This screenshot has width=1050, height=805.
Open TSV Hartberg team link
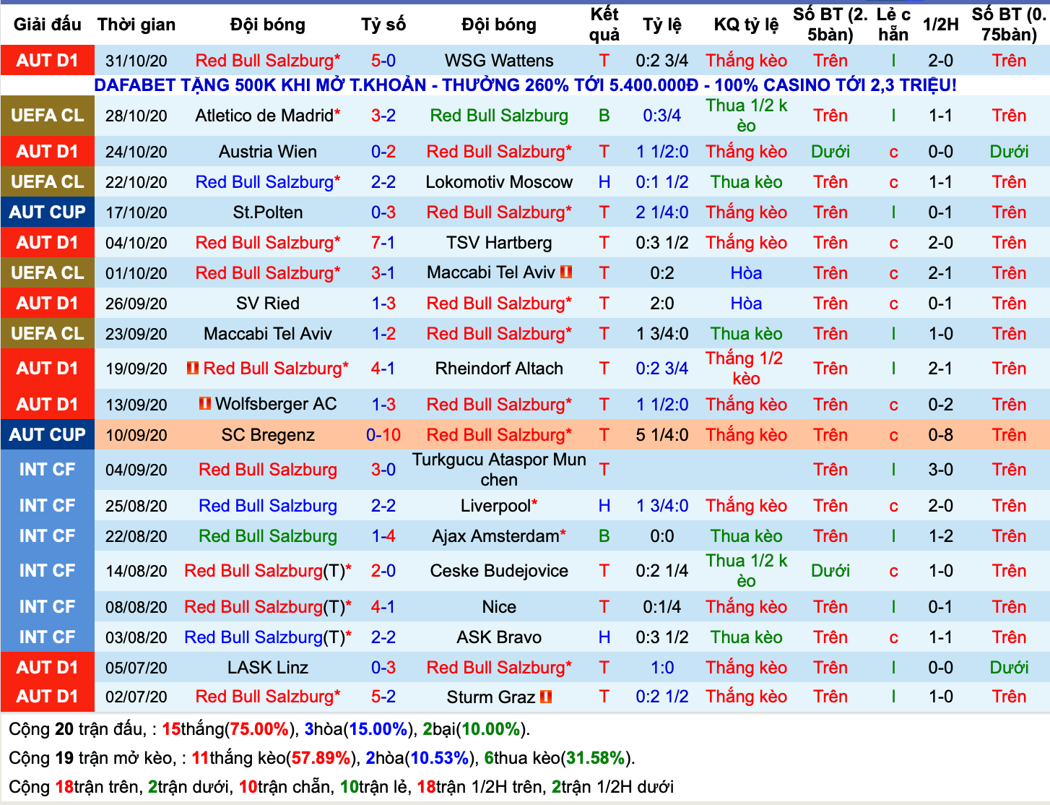click(499, 243)
